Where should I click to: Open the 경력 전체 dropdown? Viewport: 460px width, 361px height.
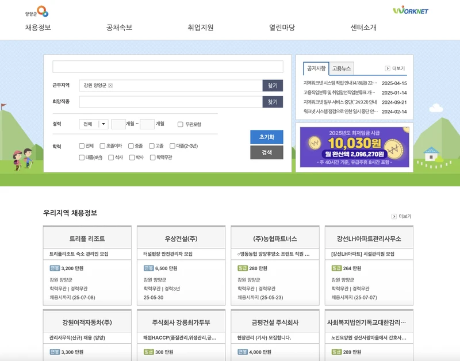tap(92, 124)
